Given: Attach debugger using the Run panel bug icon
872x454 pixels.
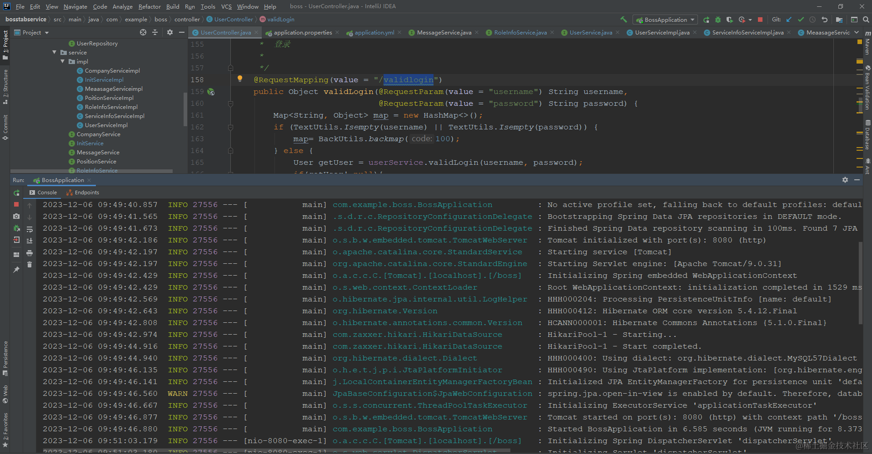Looking at the screenshot, I should point(16,228).
